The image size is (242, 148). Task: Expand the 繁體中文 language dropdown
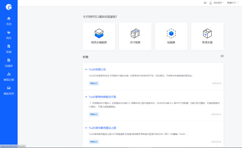[232, 3]
